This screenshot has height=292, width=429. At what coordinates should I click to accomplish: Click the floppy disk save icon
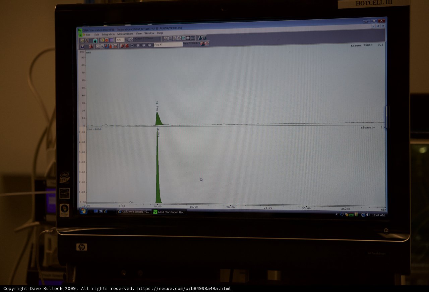coord(82,46)
